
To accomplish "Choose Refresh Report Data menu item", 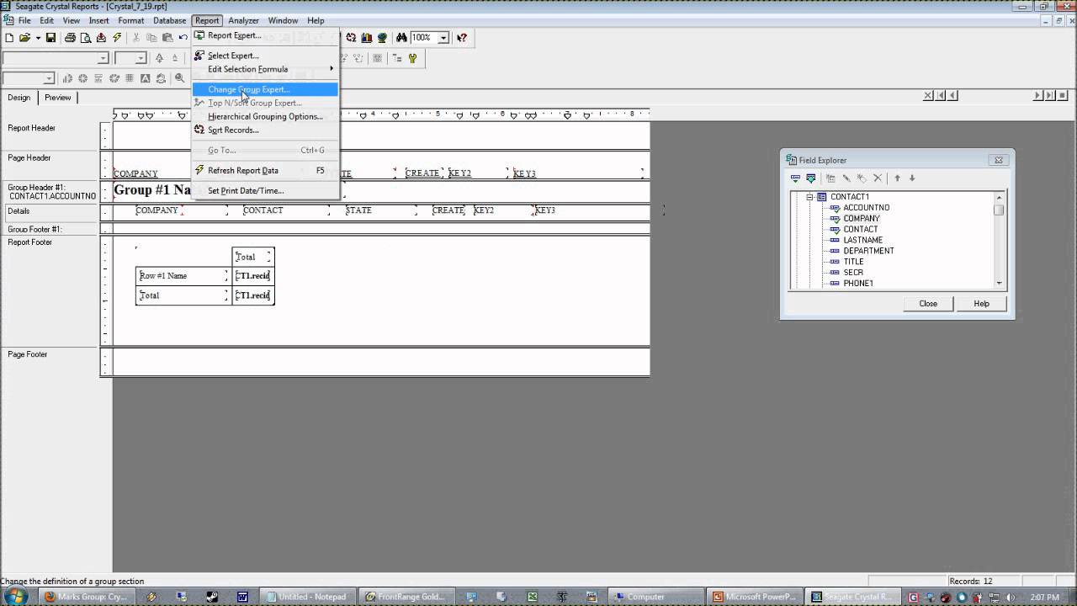I will pyautogui.click(x=265, y=170).
